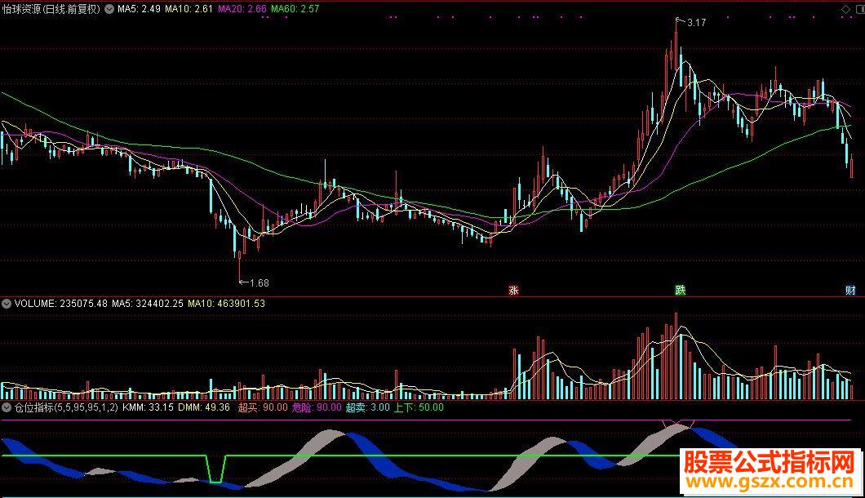This screenshot has width=865, height=498.
Task: Open 仓位指标(5,5,95,95,1,2) indicator parameters
Action: [x=66, y=408]
